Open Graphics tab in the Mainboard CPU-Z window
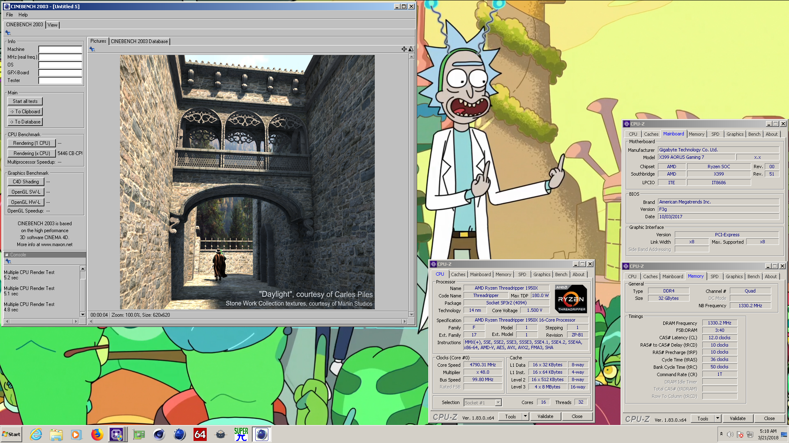This screenshot has width=789, height=443. pos(735,134)
